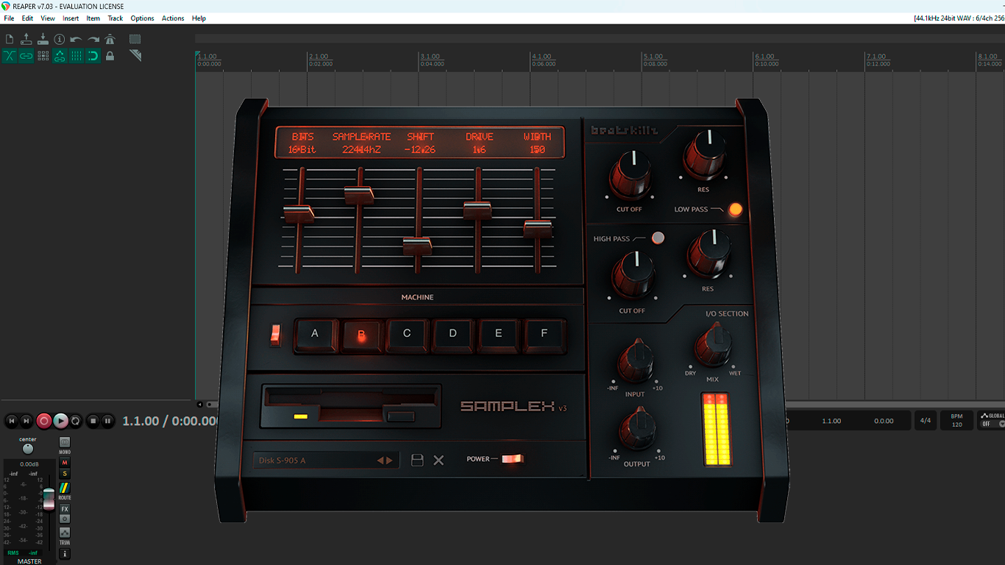1005x565 pixels.
Task: Toggle grid lines icon
Action: (77, 56)
